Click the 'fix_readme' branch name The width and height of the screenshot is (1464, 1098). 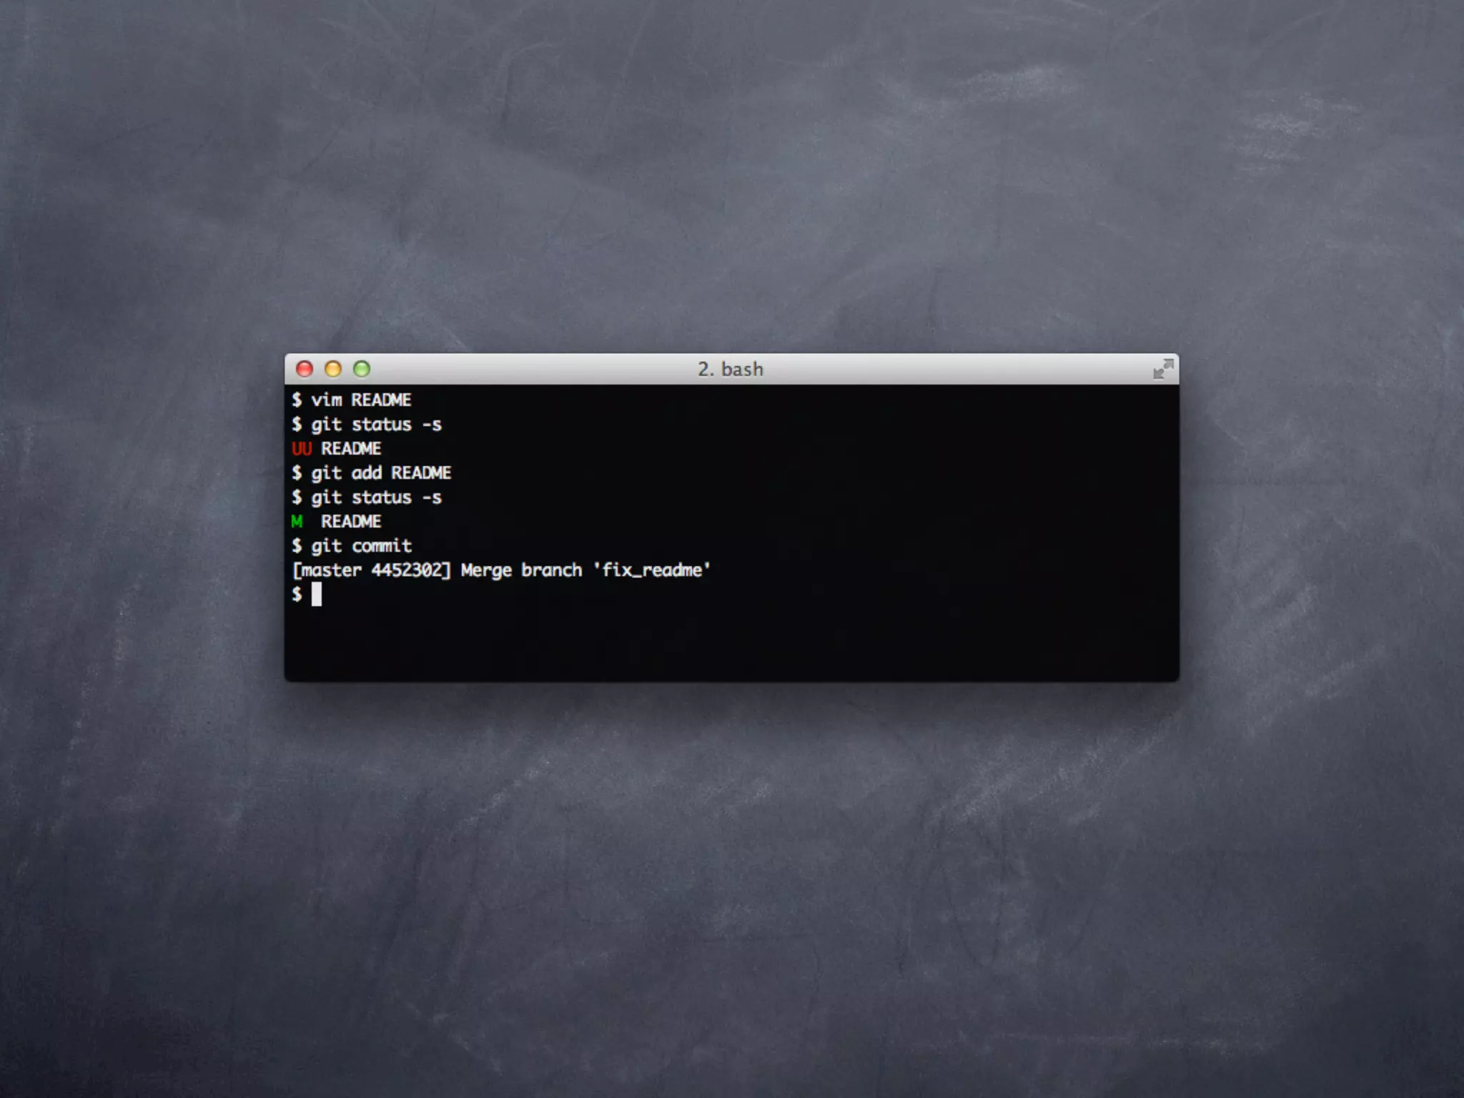[652, 570]
